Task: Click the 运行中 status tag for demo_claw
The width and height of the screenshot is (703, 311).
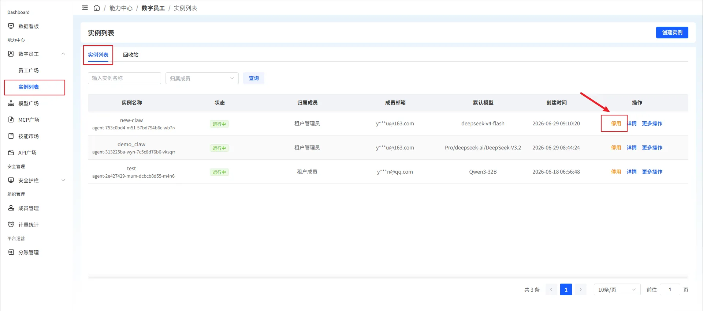Action: [219, 148]
